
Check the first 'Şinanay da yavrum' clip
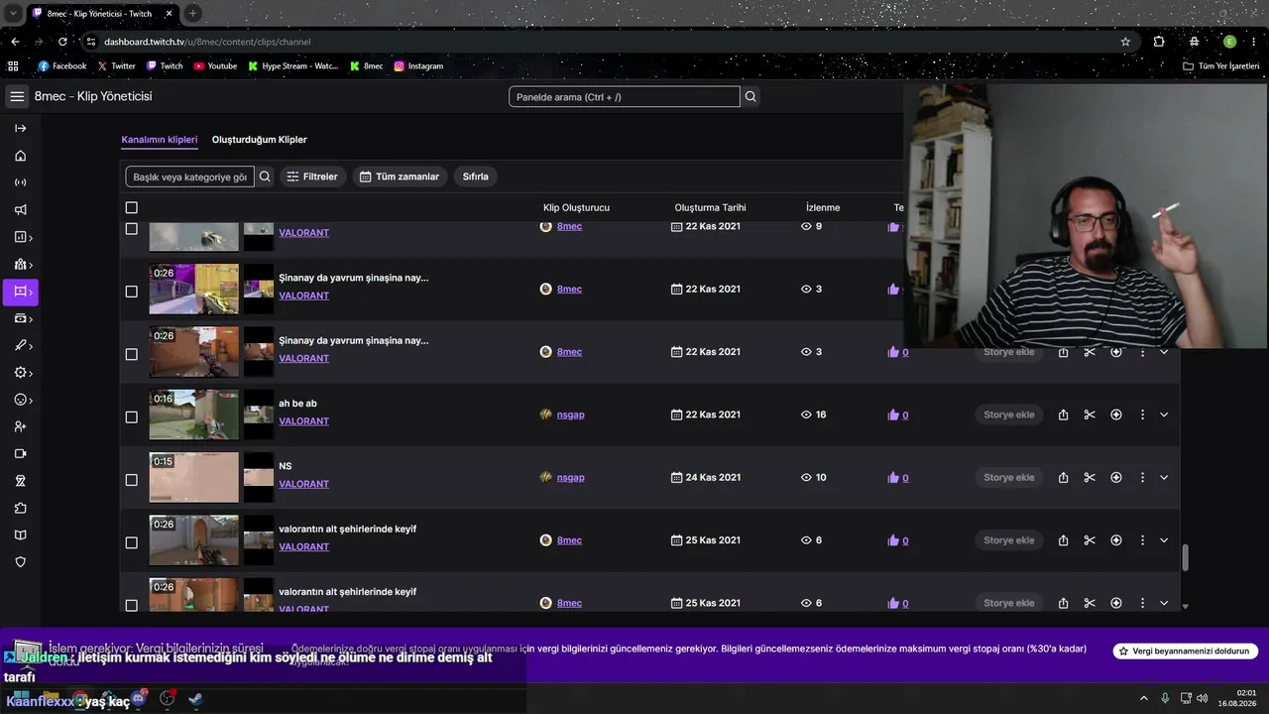pos(131,292)
